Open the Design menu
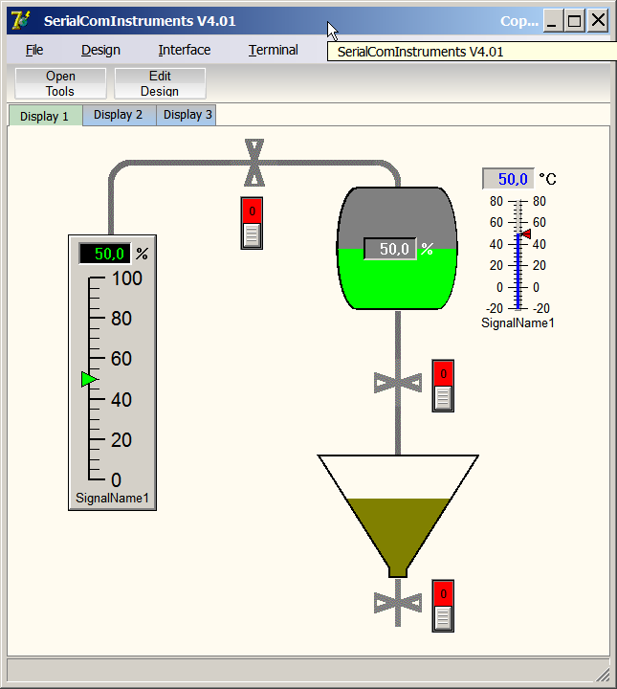This screenshot has height=689, width=617. point(100,50)
